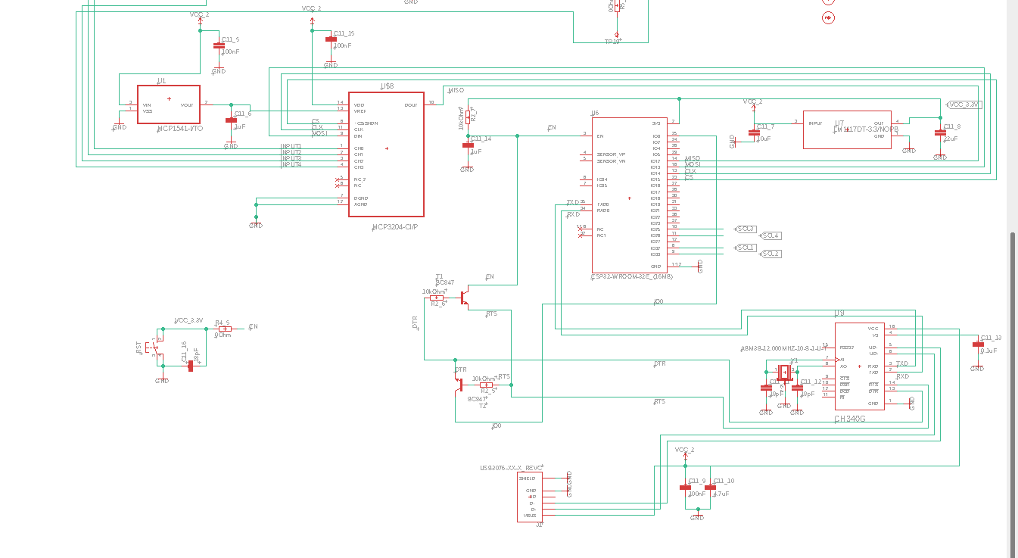Screen dimensions: 1018x558
Task: Click the ESP32-WROOM-32E_(16MB) value text
Action: pyautogui.click(x=631, y=277)
